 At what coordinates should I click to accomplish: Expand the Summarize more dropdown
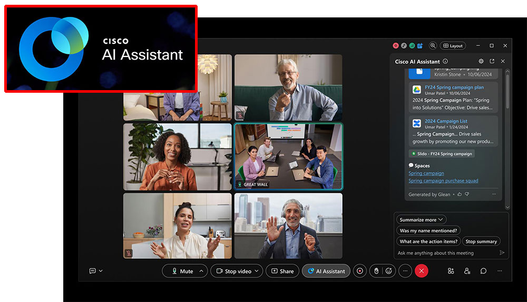(x=421, y=219)
